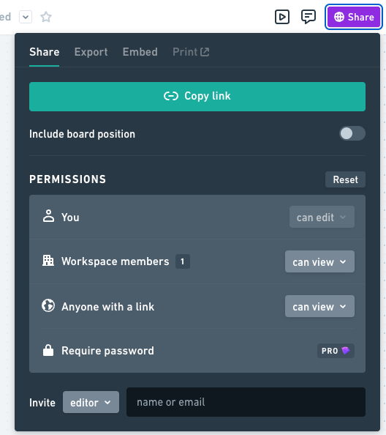Open the comments speech bubble icon
Screen dimensions: 386x435
click(309, 17)
